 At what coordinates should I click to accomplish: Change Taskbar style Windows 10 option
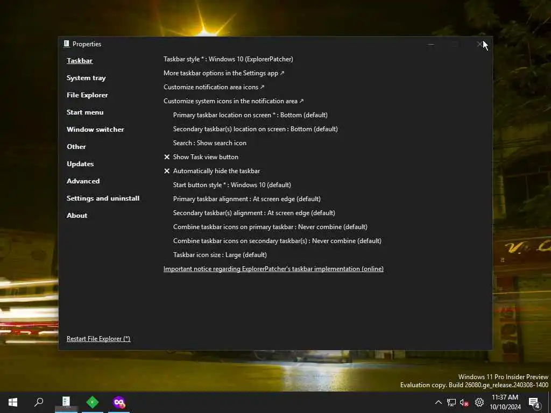pyautogui.click(x=228, y=59)
